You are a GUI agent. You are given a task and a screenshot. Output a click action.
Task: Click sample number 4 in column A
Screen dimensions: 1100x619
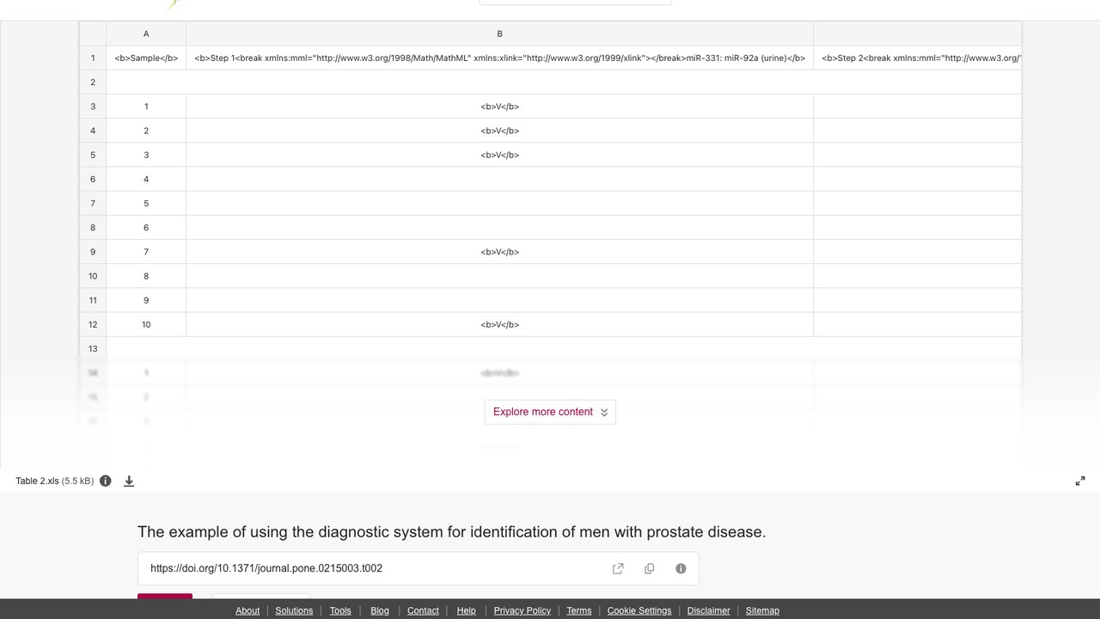point(146,179)
